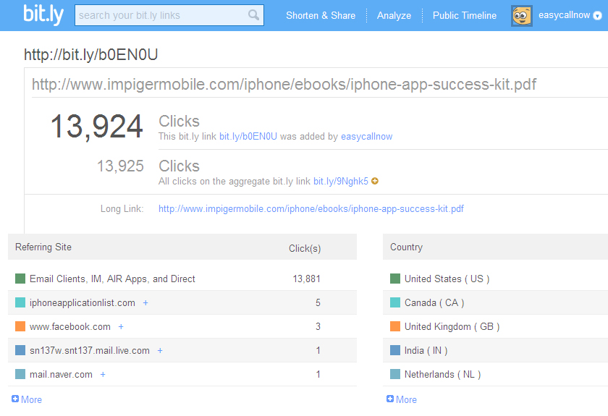The image size is (608, 416).
Task: Click the bit.ly logo
Action: pyautogui.click(x=43, y=14)
